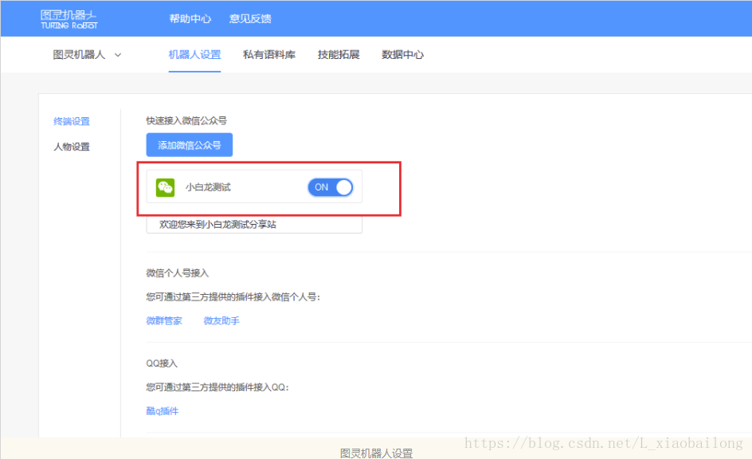The width and height of the screenshot is (752, 459).
Task: Click the 添加微信公众号 button
Action: coord(190,145)
